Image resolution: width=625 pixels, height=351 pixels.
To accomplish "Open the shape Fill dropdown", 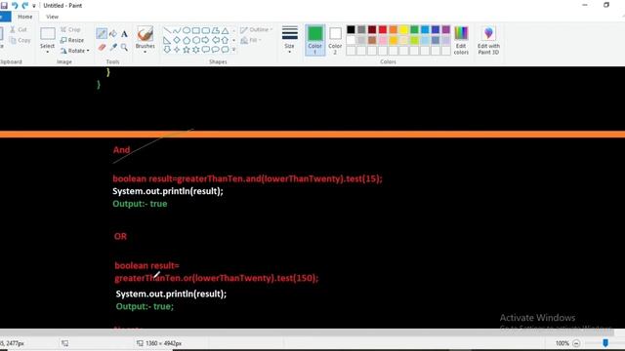I will click(x=251, y=40).
